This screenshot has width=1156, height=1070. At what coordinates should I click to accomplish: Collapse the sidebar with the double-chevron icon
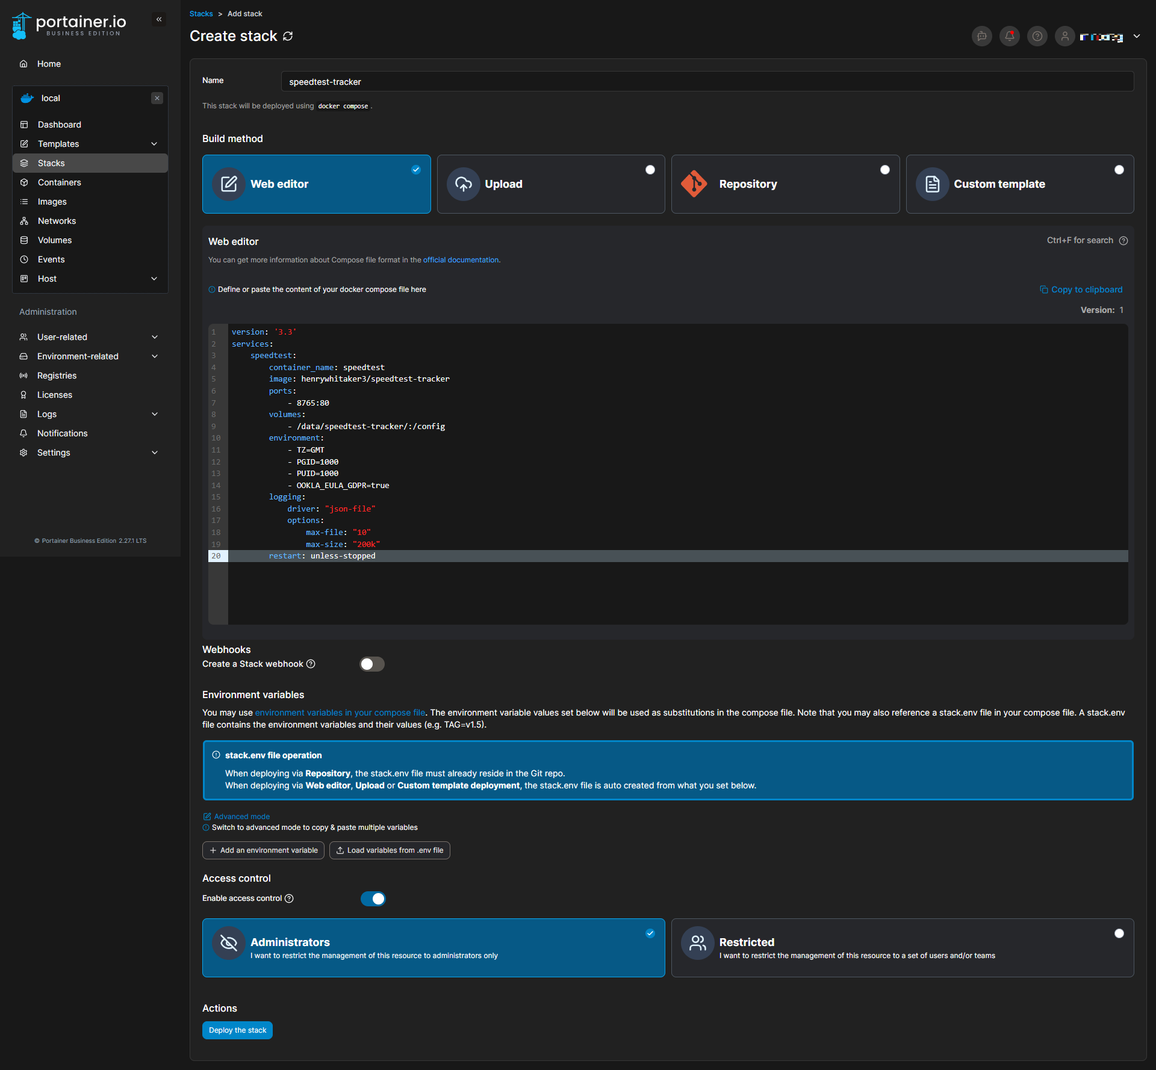coord(159,19)
